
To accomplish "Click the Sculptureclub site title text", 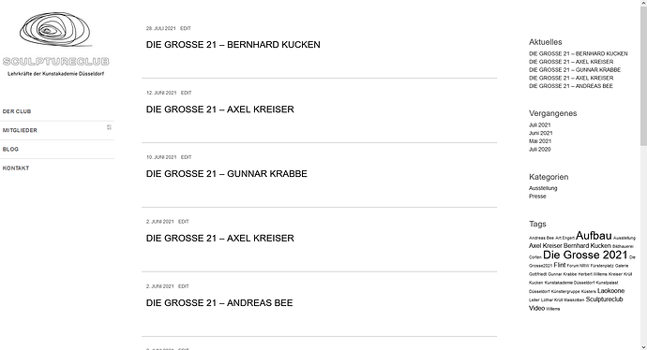I will coord(55,62).
